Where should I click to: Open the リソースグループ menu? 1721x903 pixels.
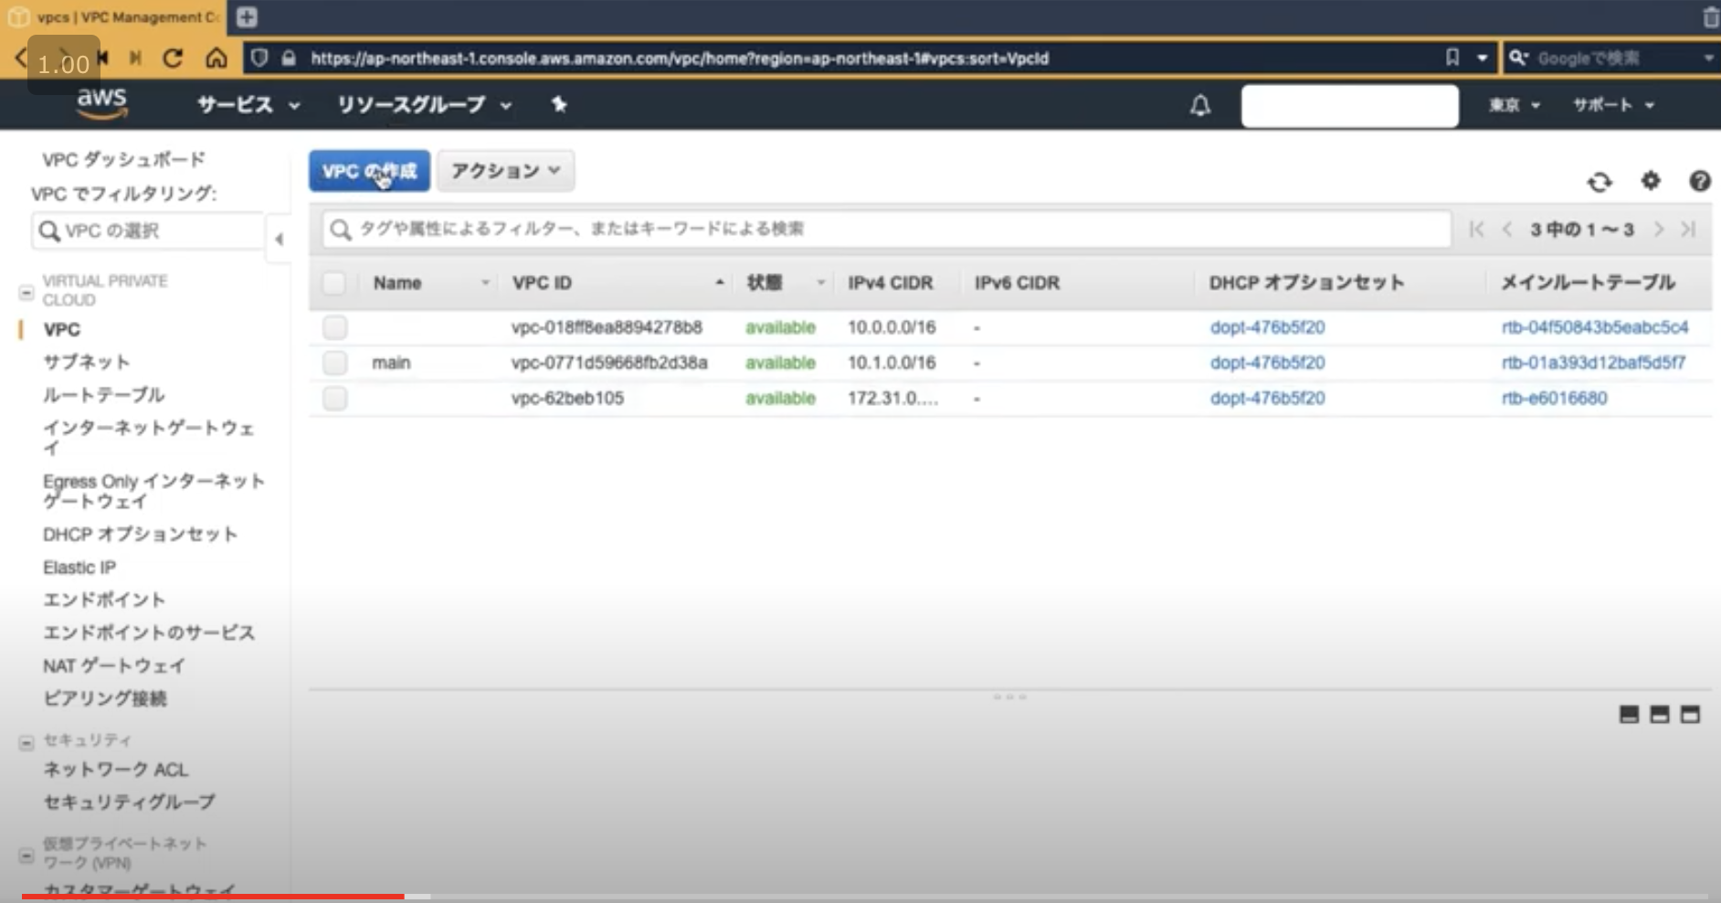tap(424, 105)
